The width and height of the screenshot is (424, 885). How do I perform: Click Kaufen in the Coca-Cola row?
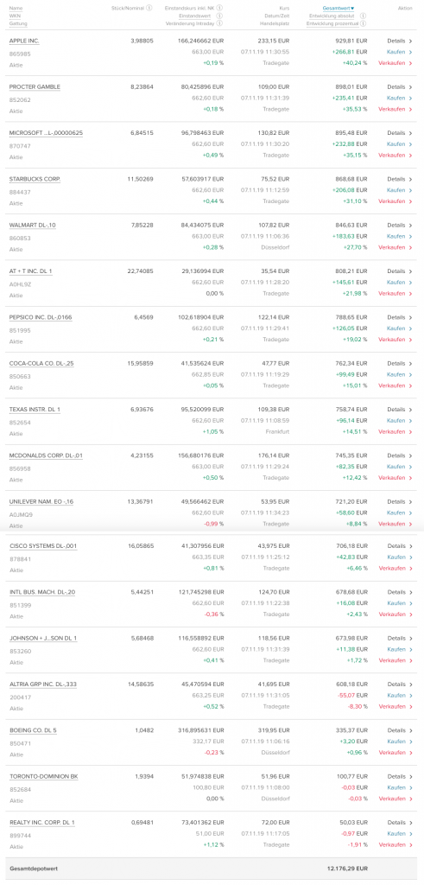[399, 374]
